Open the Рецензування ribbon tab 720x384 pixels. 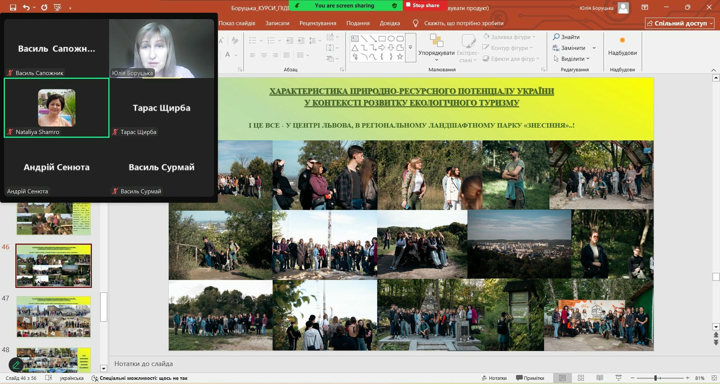tap(318, 23)
